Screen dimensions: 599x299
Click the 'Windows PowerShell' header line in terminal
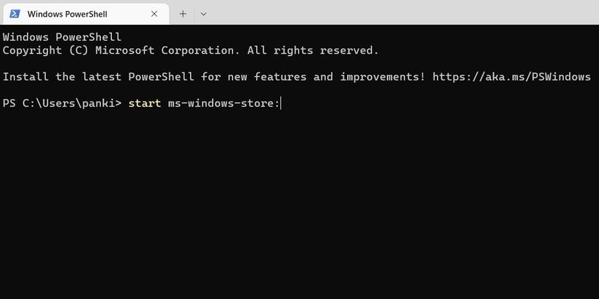click(x=62, y=37)
